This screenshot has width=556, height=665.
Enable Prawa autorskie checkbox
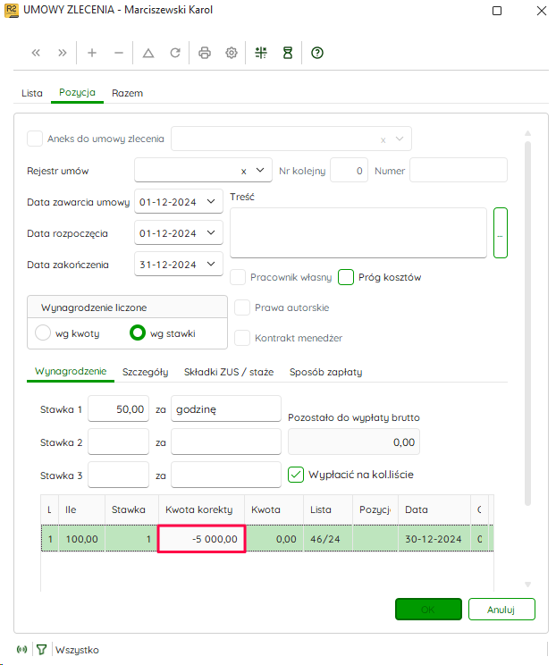coord(242,307)
